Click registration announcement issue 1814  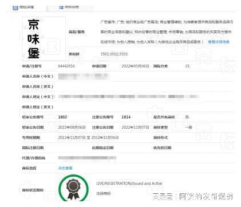[x=126, y=117]
